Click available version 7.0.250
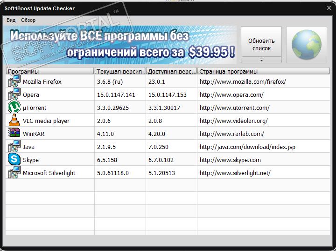Viewport: 336px width, 251px height. pos(158,147)
